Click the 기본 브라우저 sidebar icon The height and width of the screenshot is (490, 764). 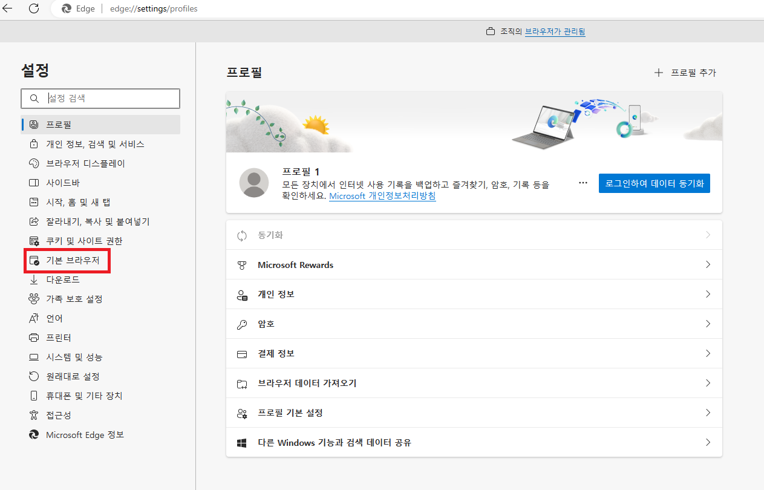pyautogui.click(x=34, y=261)
